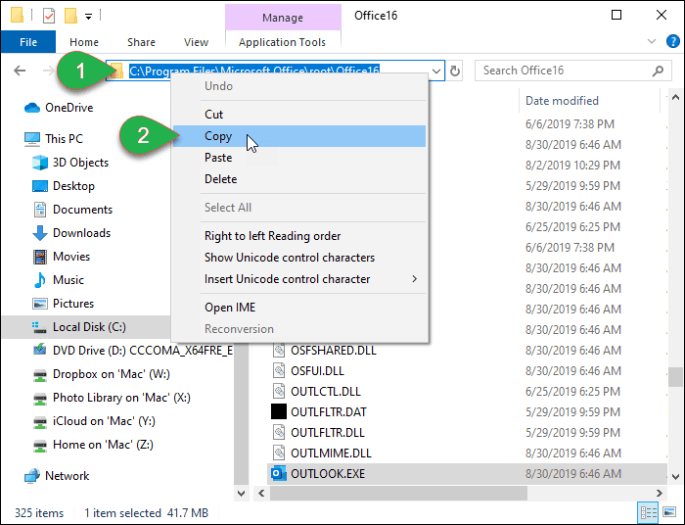685x525 pixels.
Task: Select the OUTLCTL.DLL file name
Action: tap(326, 391)
